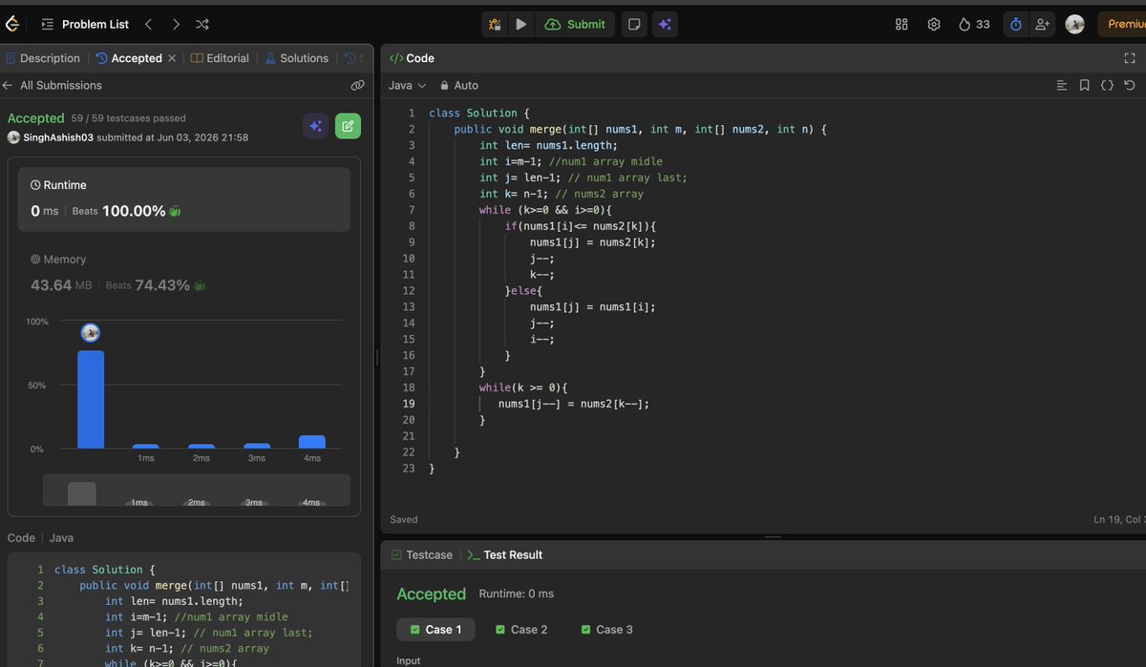This screenshot has width=1146, height=667.
Task: Format code with the align-lines icon
Action: click(1062, 85)
